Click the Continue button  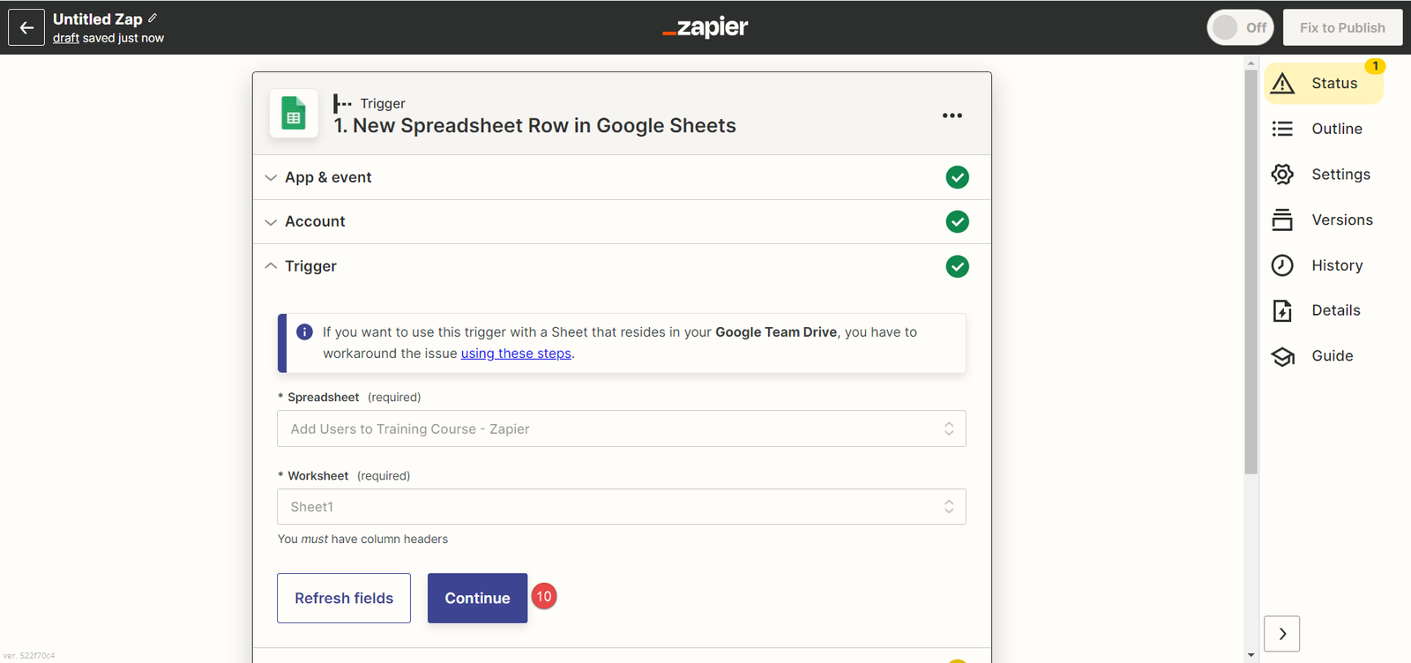(477, 598)
